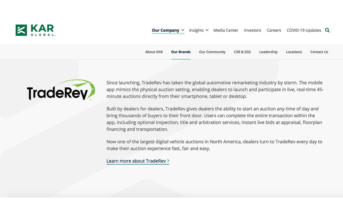
Task: Go to the Leadership tab
Action: click(x=268, y=52)
